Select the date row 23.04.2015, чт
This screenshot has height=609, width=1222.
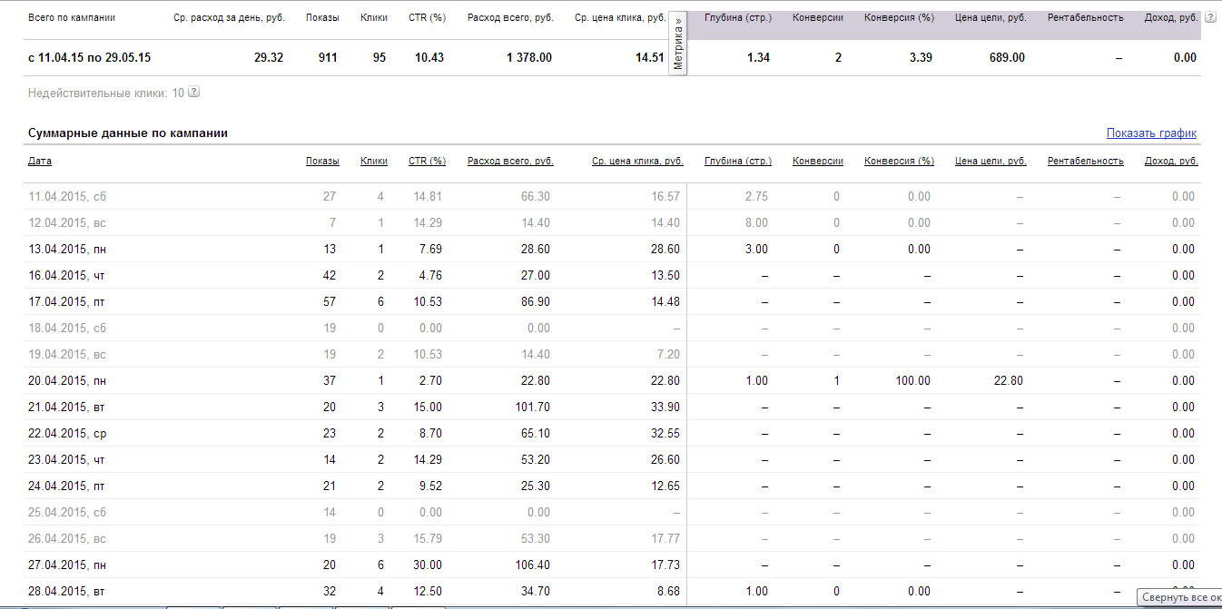pos(67,460)
